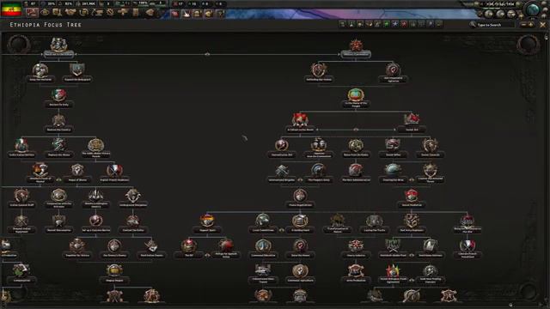Close the Ethiopia Focus Tree window
550x309 pixels.
(543, 25)
